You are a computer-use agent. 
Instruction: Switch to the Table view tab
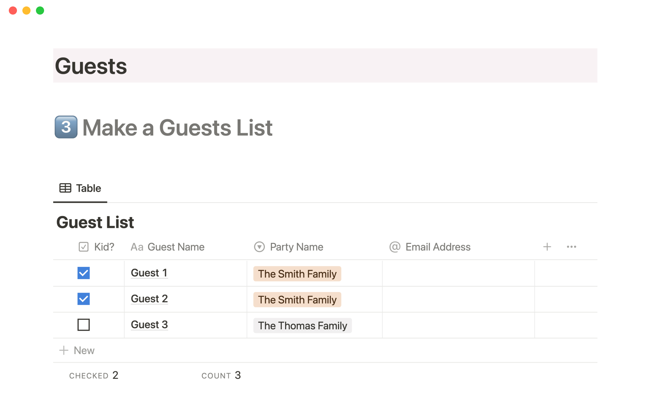80,188
